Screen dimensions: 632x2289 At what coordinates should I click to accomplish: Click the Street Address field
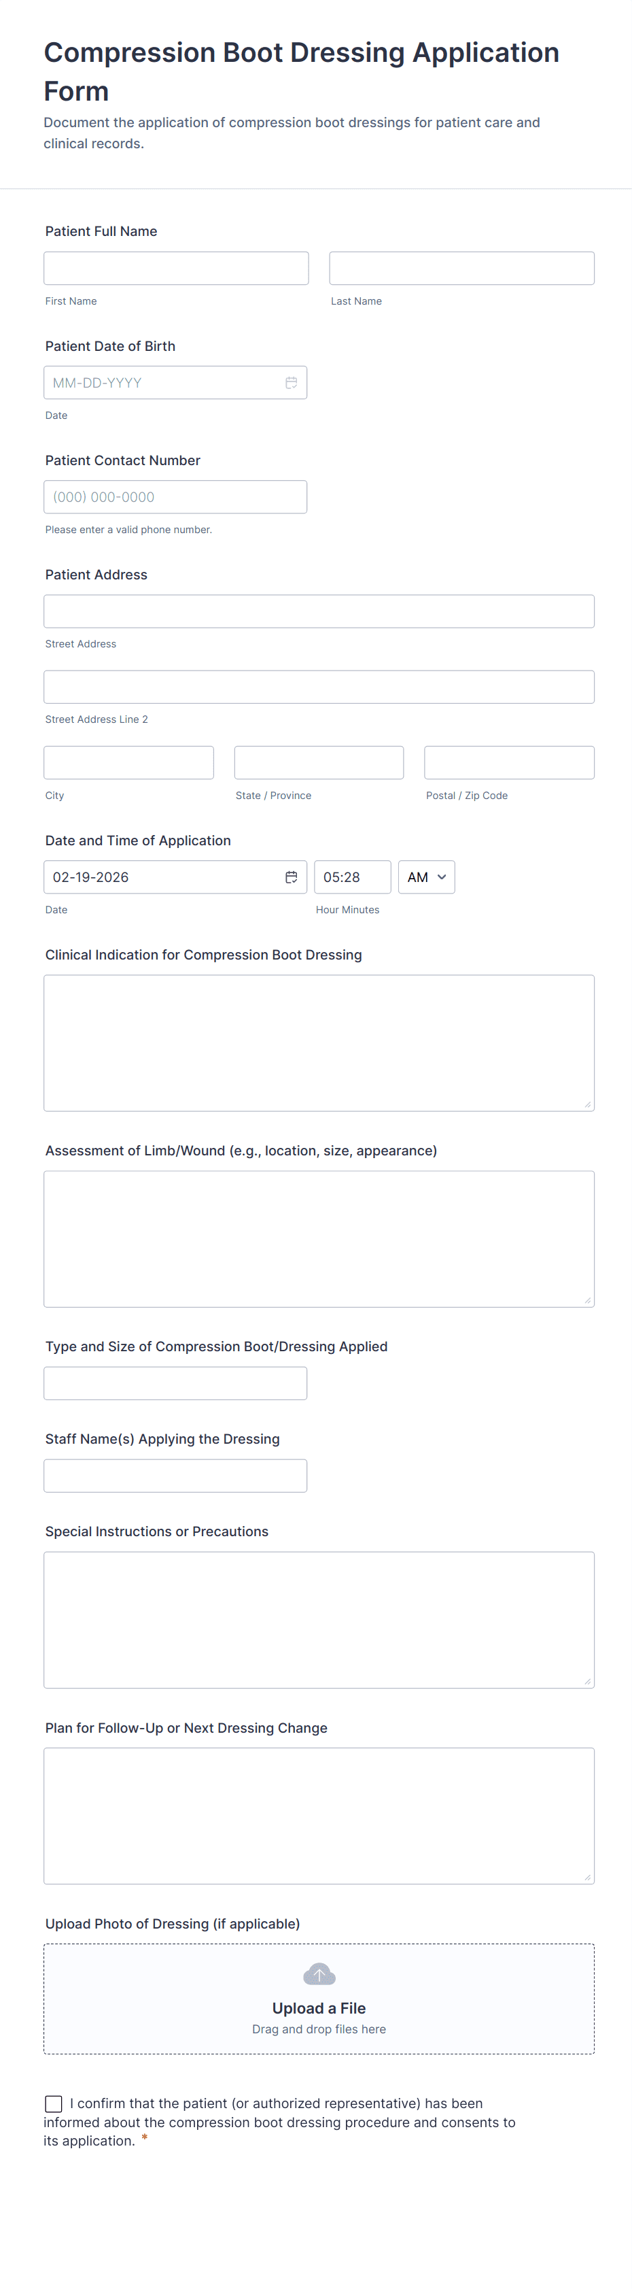pyautogui.click(x=319, y=611)
